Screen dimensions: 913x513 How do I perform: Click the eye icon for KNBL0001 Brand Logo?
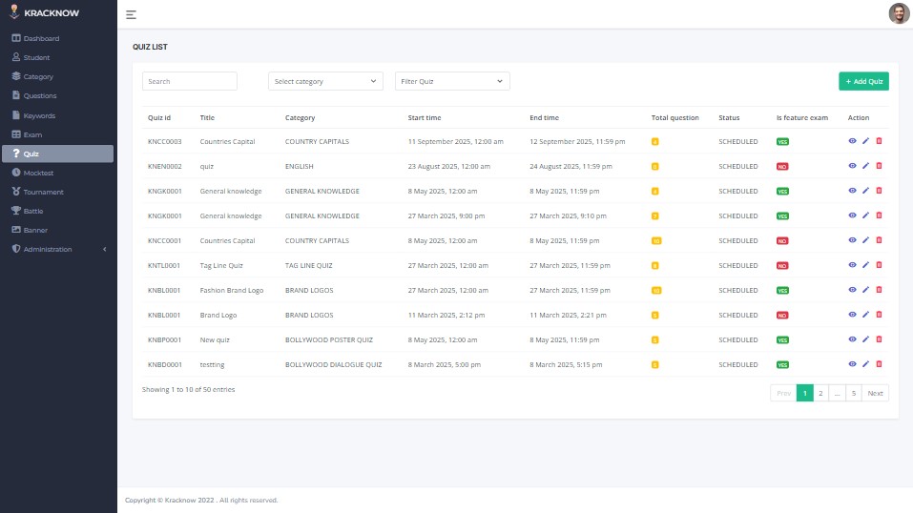click(x=852, y=315)
